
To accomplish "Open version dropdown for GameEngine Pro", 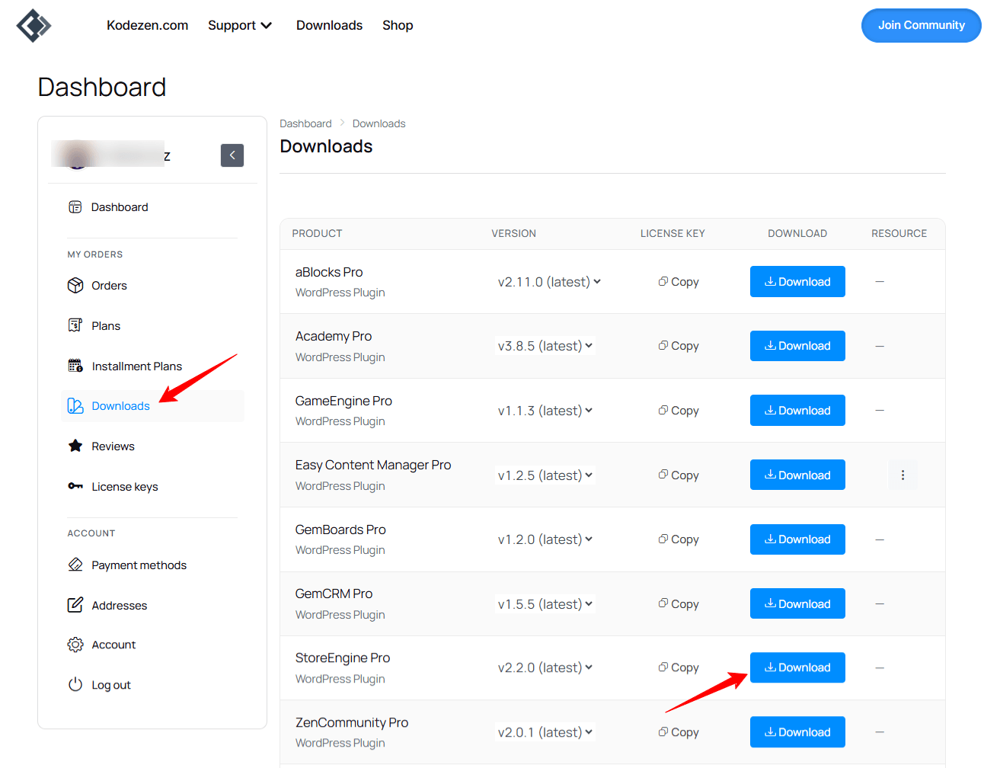I will pyautogui.click(x=545, y=411).
